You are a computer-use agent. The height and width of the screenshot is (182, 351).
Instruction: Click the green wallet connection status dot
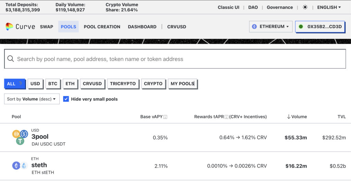coord(301,27)
